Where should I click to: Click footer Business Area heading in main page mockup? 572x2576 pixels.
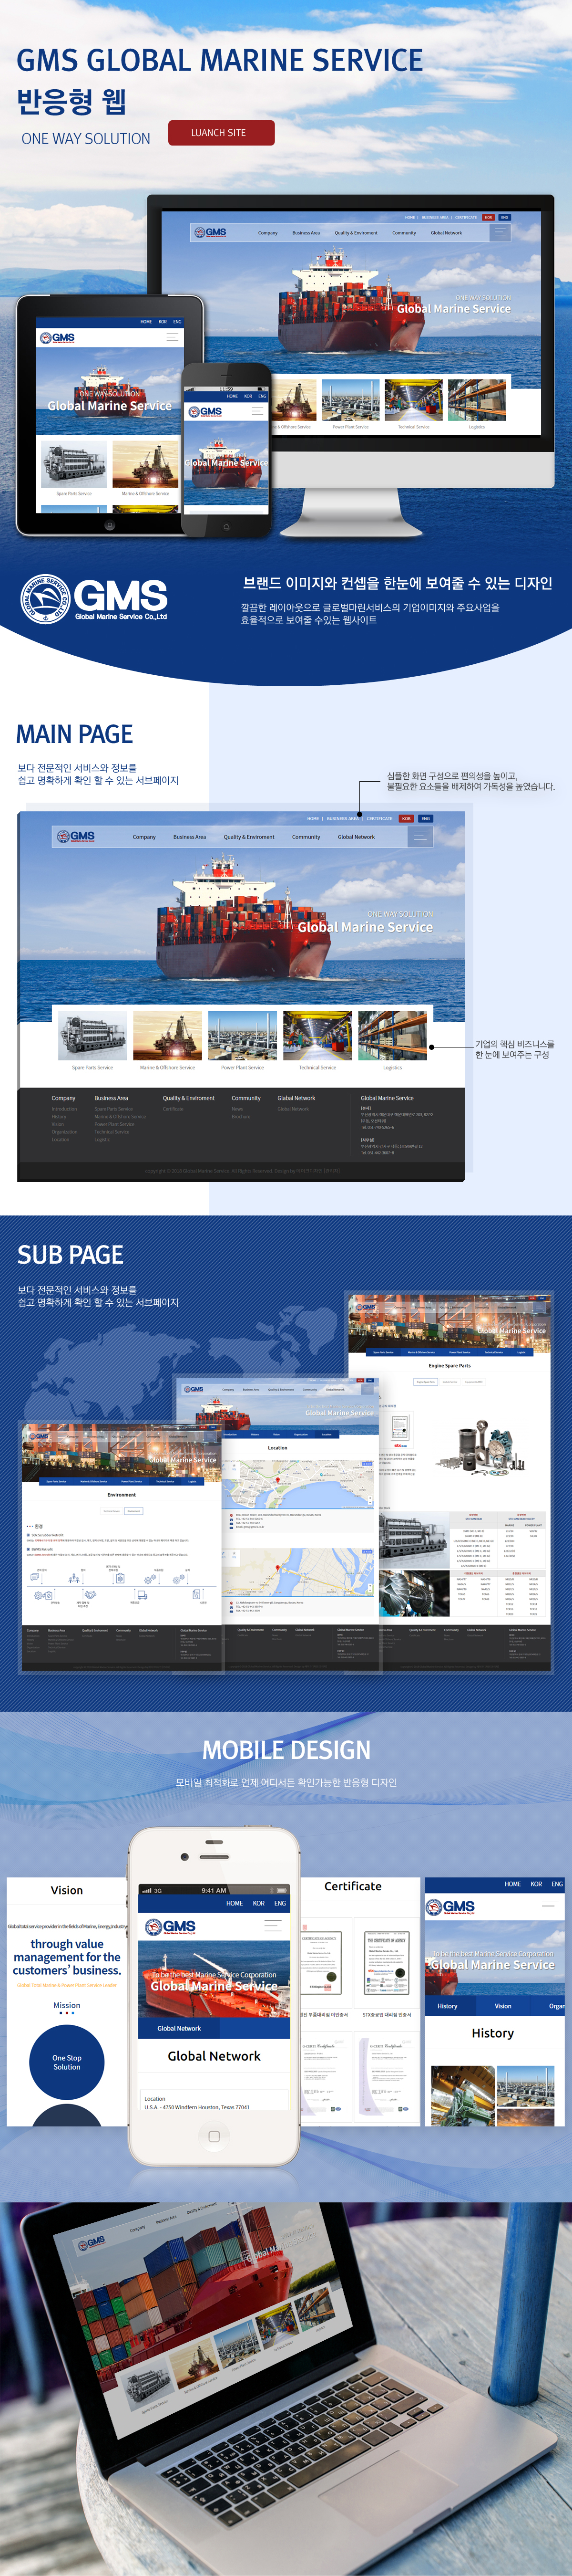(111, 1098)
